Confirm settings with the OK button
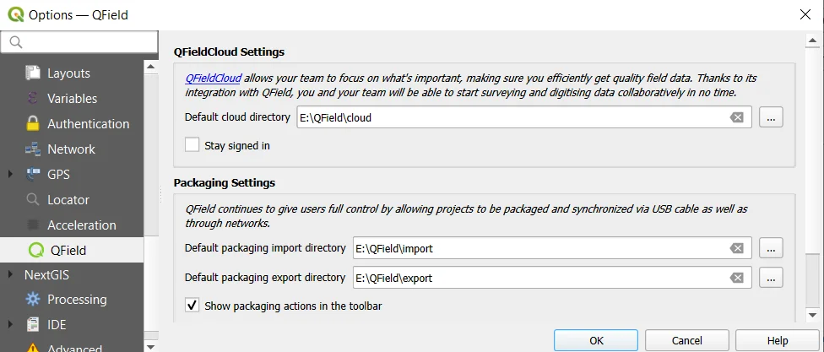Viewport: 824px width, 352px height. click(596, 340)
